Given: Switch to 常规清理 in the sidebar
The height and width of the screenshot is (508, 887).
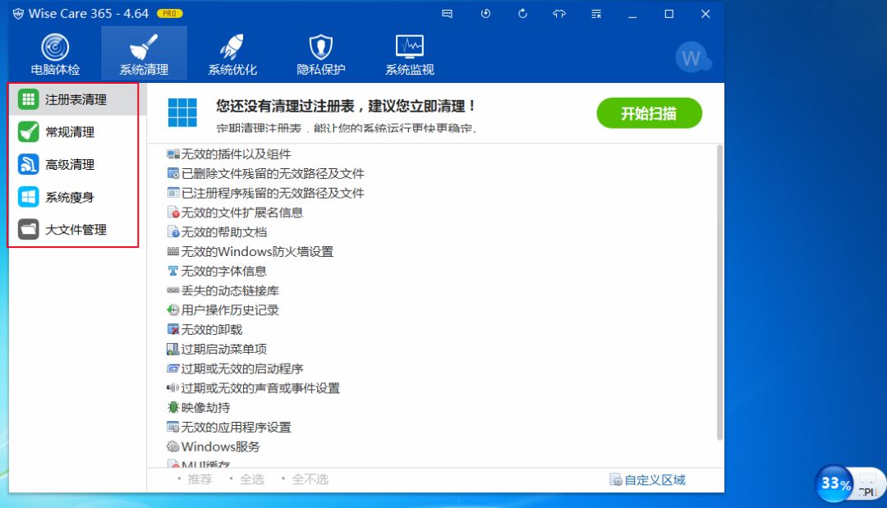Looking at the screenshot, I should point(66,132).
